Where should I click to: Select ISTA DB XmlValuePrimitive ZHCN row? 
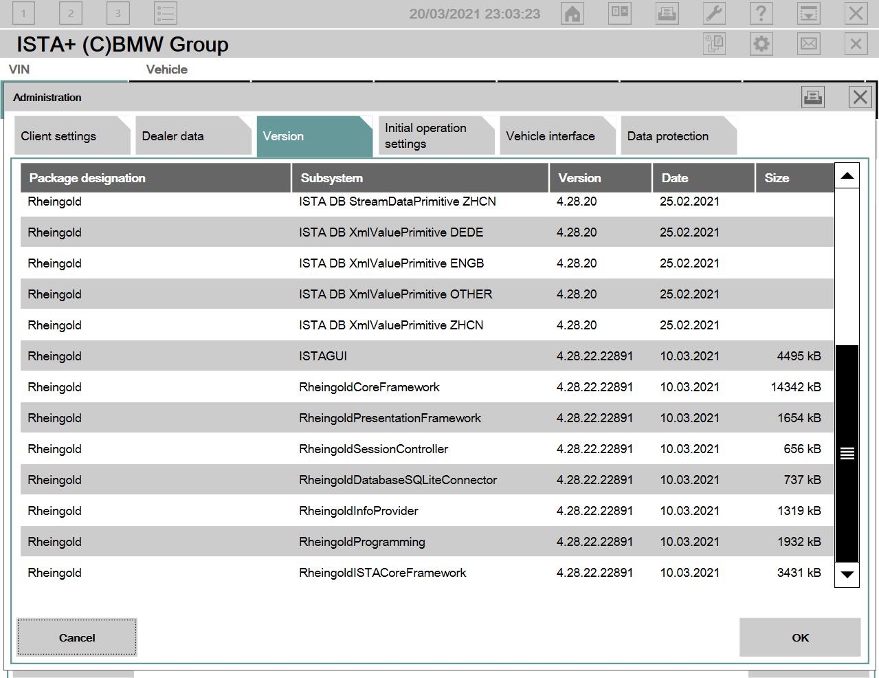click(427, 325)
